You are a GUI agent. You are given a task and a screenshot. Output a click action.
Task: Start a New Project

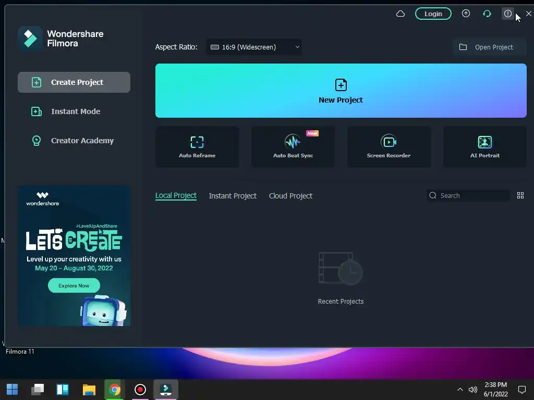[x=341, y=91]
